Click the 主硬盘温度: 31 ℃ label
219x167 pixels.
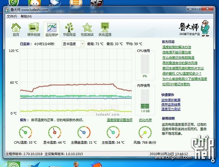(84, 142)
